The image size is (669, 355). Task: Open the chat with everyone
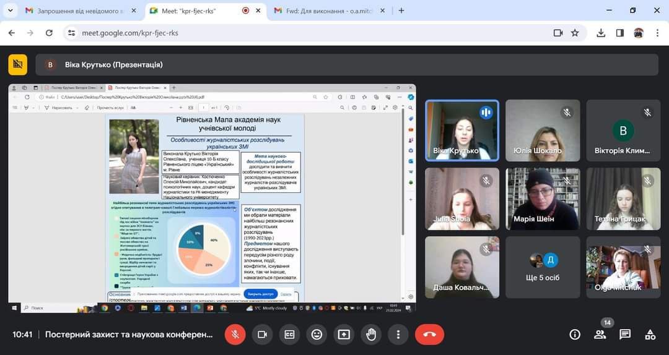tap(625, 335)
